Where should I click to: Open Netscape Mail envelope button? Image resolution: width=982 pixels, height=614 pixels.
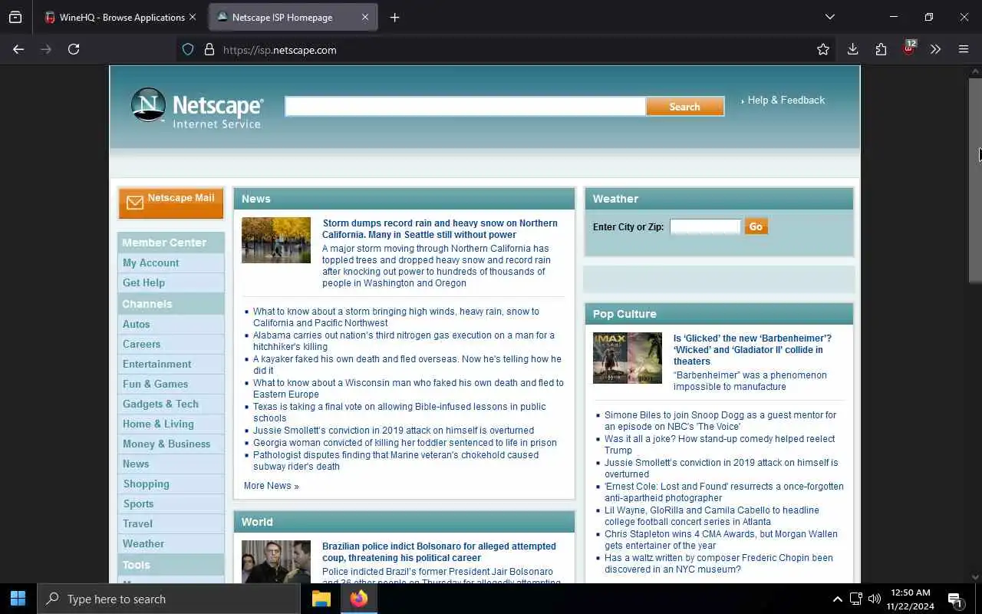pyautogui.click(x=171, y=203)
